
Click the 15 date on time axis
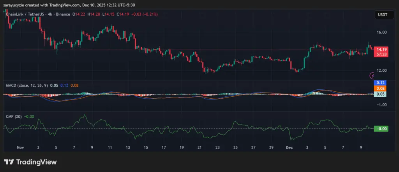(146, 147)
